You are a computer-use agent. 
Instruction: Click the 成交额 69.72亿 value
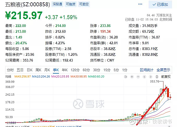(x=148, y=31)
